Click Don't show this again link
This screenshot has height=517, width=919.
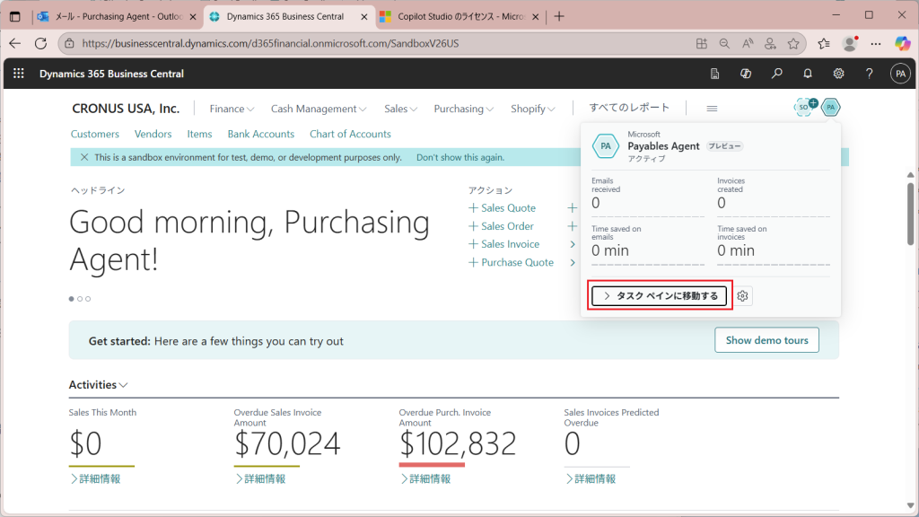coord(460,157)
